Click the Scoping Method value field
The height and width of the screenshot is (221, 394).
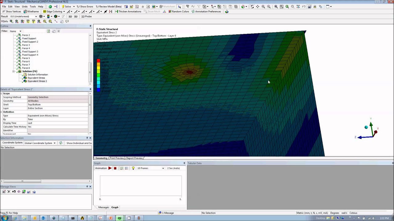point(58,97)
